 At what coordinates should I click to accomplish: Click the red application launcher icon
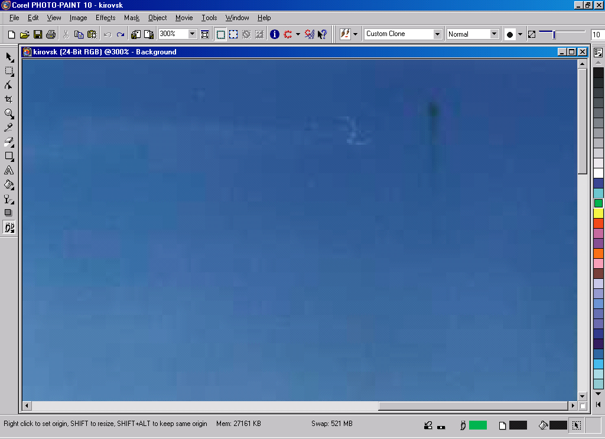tap(288, 34)
